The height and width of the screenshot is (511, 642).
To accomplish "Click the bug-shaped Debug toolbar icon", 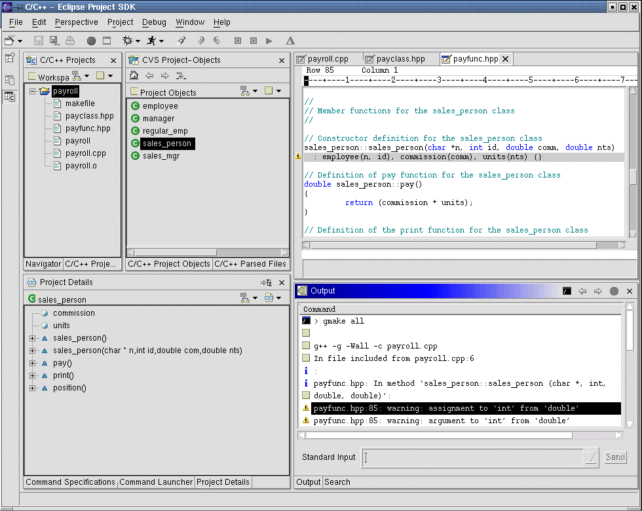I will [x=128, y=41].
